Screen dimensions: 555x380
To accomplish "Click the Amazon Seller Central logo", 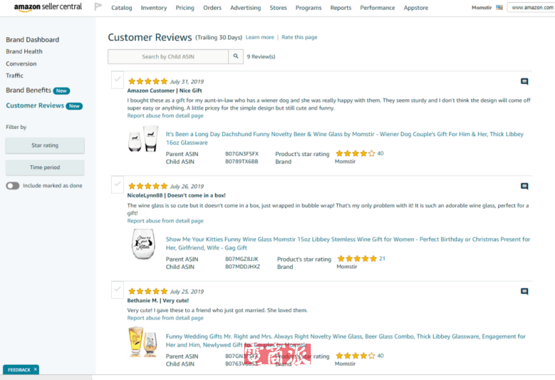I will pos(48,7).
